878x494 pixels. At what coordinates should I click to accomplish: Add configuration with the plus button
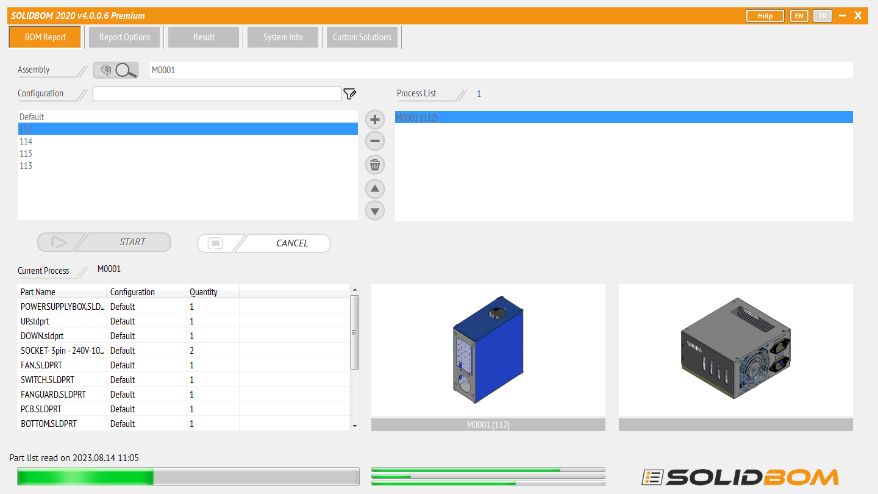(x=375, y=120)
